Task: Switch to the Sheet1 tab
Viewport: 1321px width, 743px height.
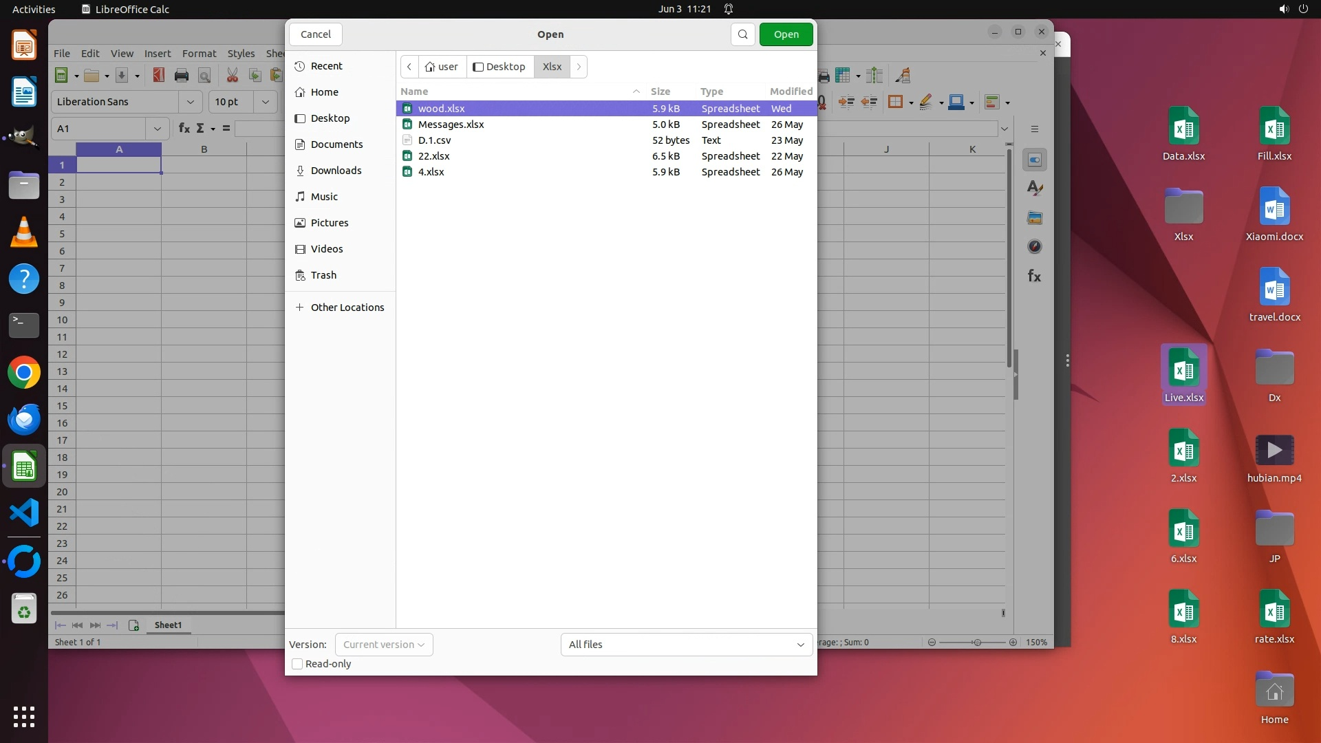Action: 168,625
